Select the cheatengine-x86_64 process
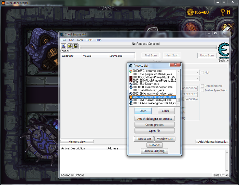Viewport: 239px width, 185px height. tap(153, 103)
